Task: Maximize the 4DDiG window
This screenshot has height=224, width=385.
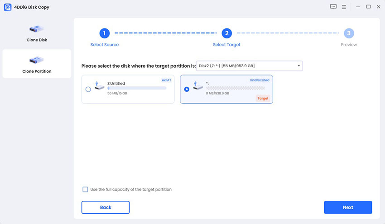Action: coord(368,7)
